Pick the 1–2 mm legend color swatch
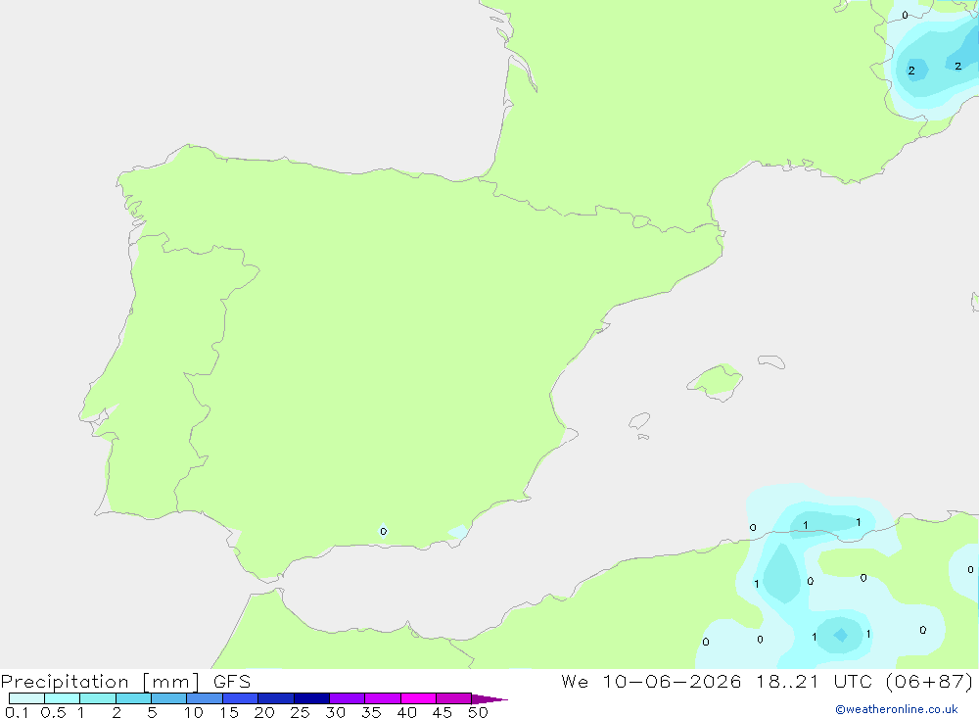Screen dimensions: 979x718 pos(98,698)
